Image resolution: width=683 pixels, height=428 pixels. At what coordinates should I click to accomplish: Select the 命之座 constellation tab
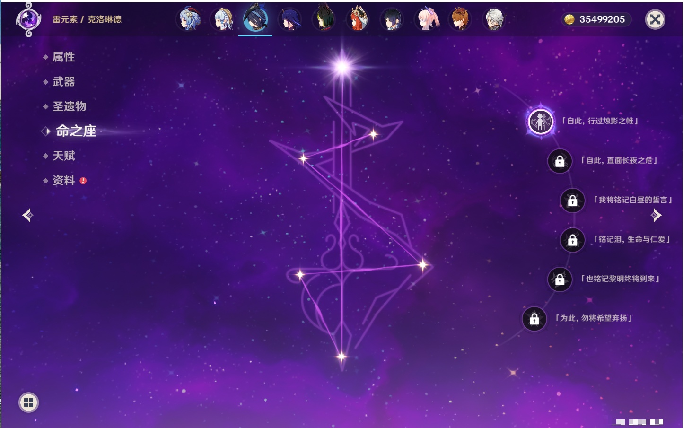[76, 131]
